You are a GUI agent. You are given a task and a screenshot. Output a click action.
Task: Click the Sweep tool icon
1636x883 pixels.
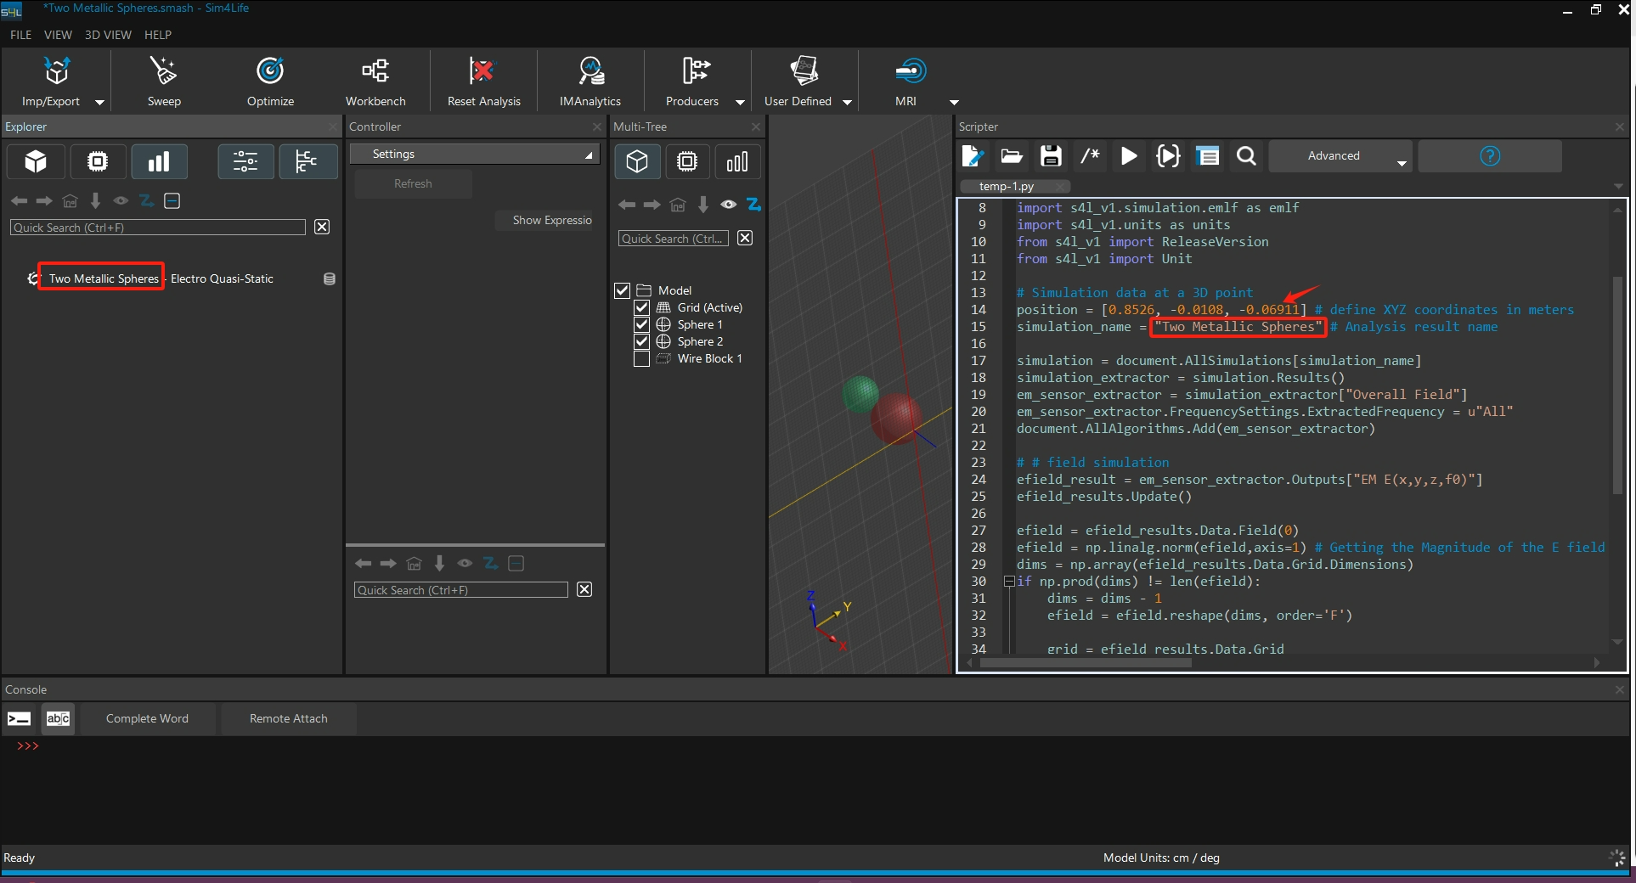163,71
